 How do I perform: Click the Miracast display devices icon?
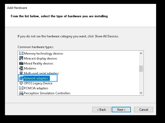(x=21, y=58)
